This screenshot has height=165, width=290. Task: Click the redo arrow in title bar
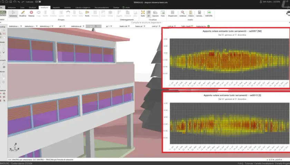pos(23,2)
